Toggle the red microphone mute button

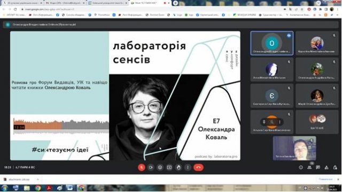click(141, 167)
